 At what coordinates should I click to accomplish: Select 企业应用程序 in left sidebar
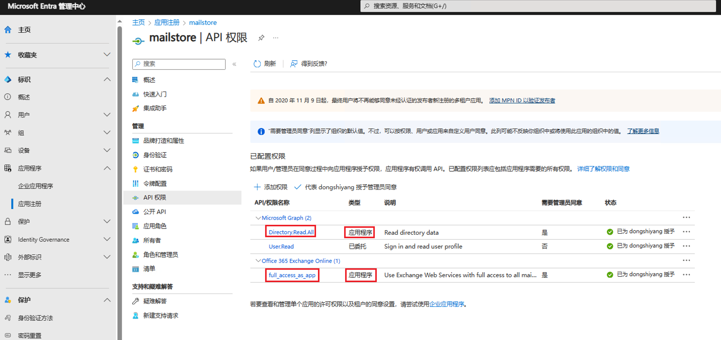click(35, 186)
